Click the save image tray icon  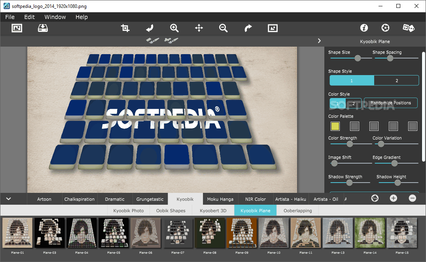(x=43, y=28)
